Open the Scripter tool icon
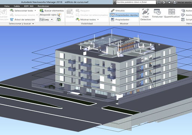Viewport: 192px width, 135px height. coord(183,19)
